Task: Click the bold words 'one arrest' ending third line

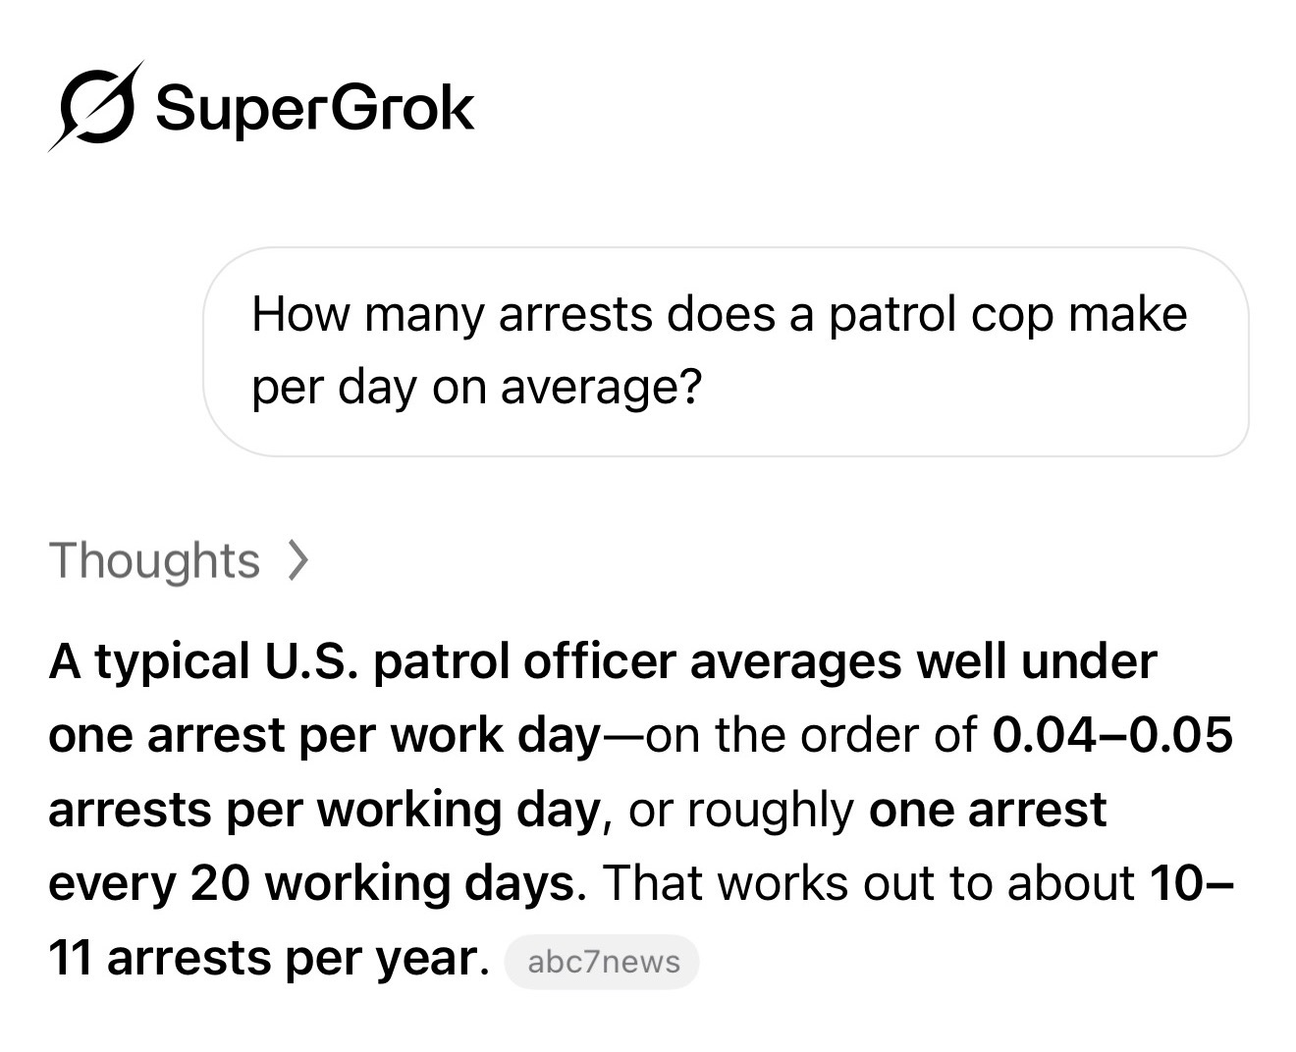Action: [988, 810]
